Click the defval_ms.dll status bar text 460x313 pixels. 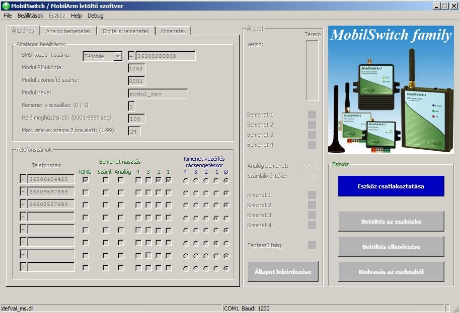[18, 308]
